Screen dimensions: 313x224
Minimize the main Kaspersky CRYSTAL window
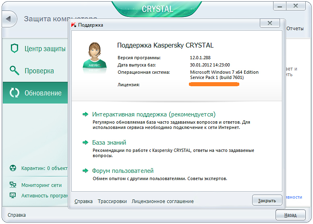click(280, 6)
